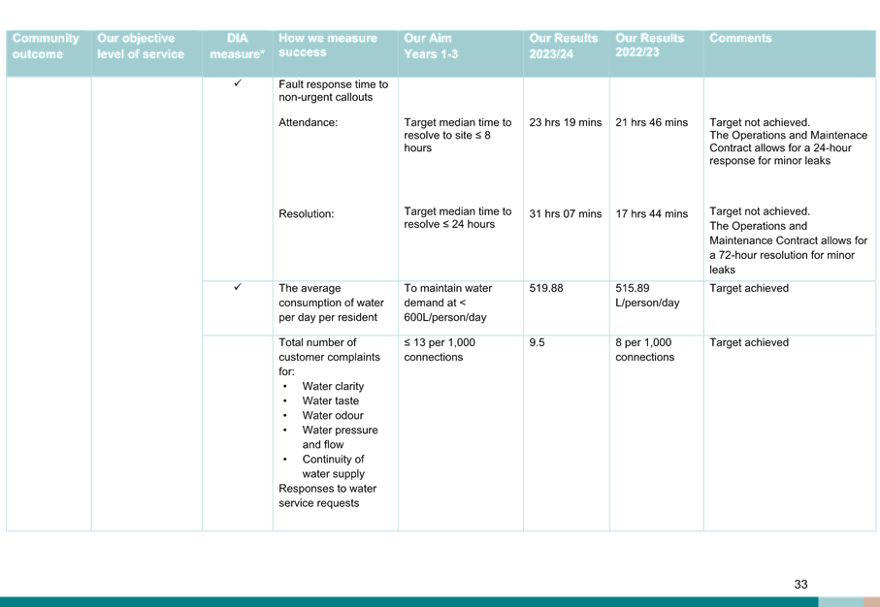Click the 'Water clarity' bullet
Image resolution: width=880 pixels, height=607 pixels.
tap(333, 386)
